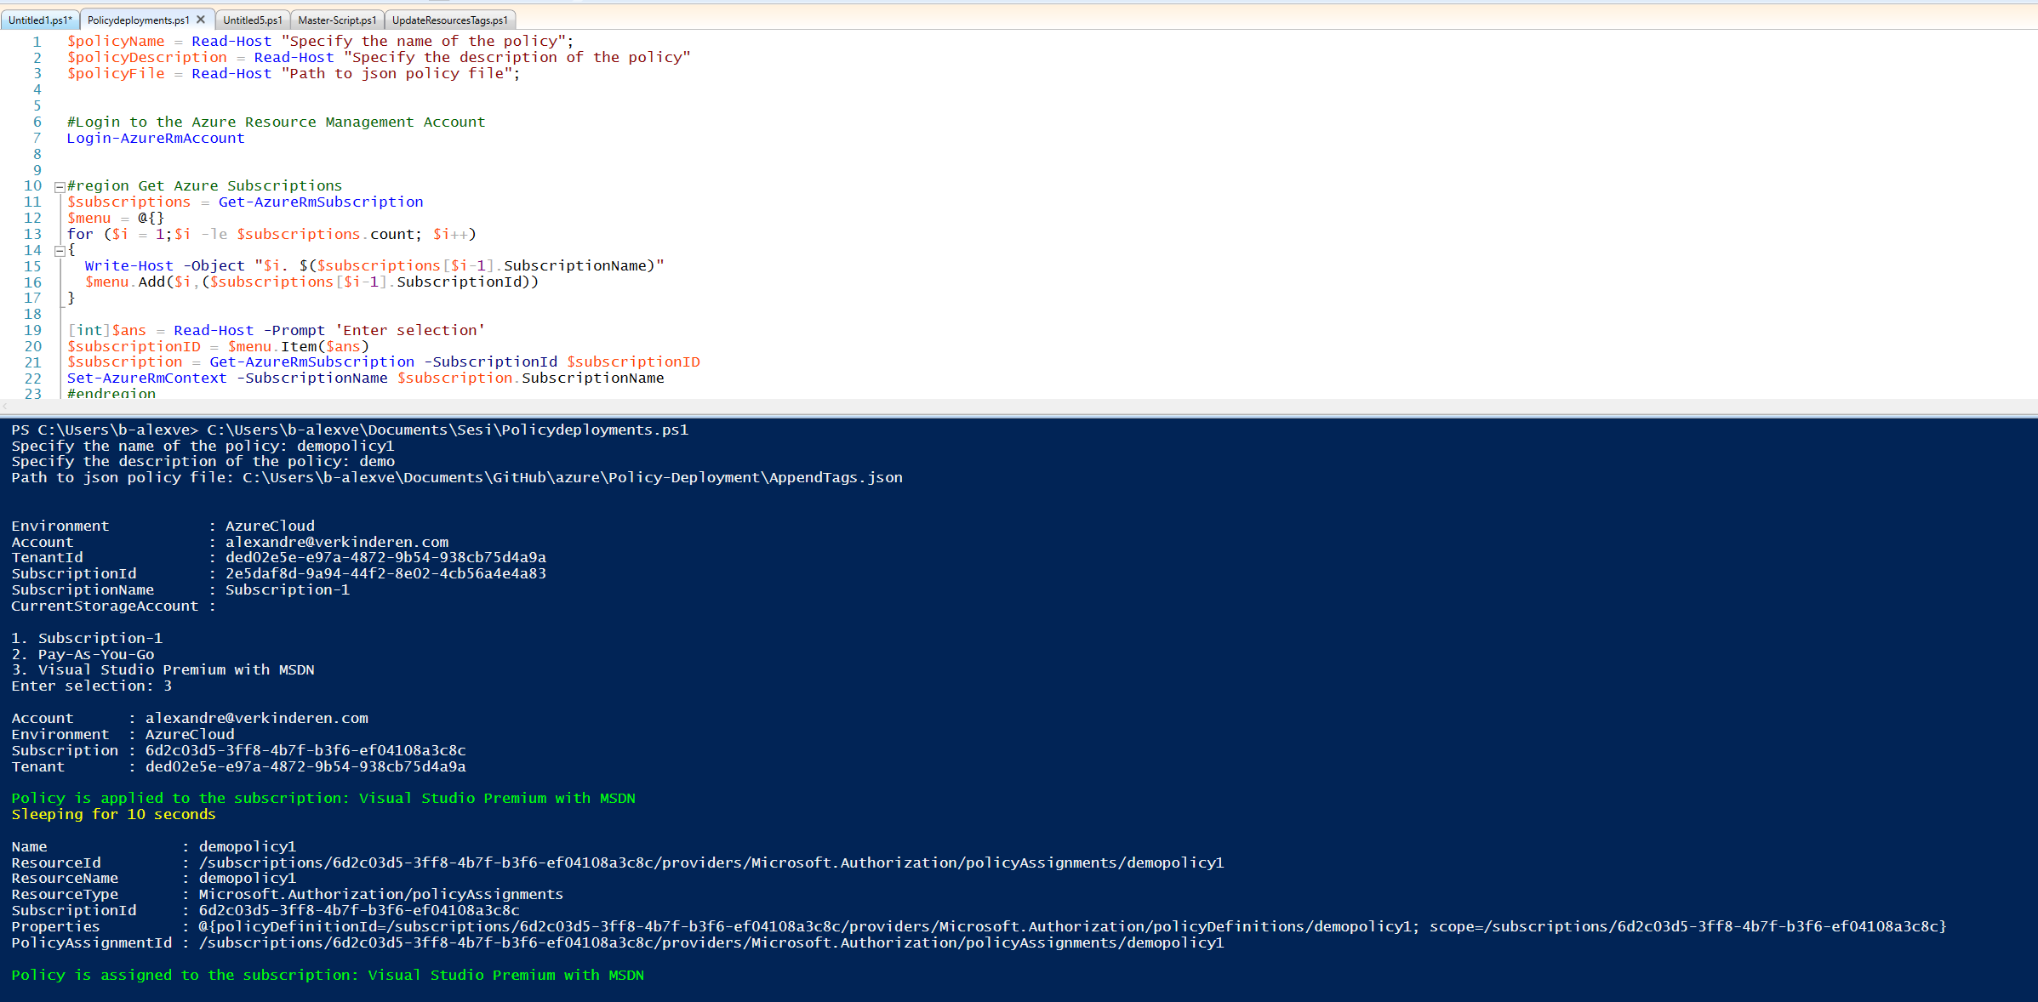
Task: Click 'Enter selection: 3' in the console
Action: 91,686
